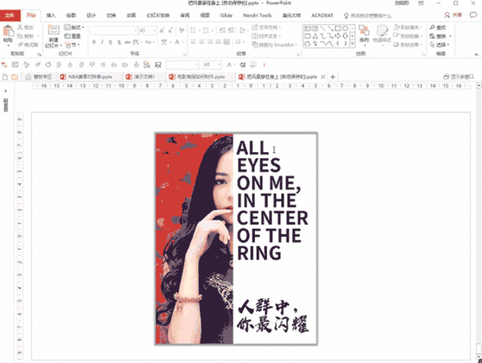This screenshot has width=482, height=363.
Task: Open Shape Outline dropdown
Action: [409, 36]
